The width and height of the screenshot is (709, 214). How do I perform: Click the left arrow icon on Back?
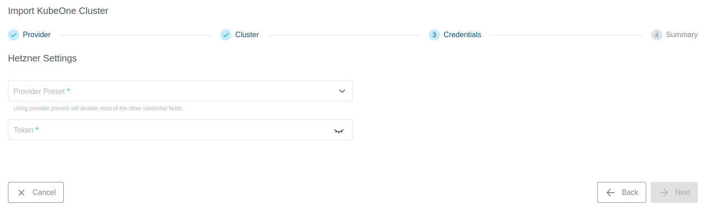coord(611,193)
